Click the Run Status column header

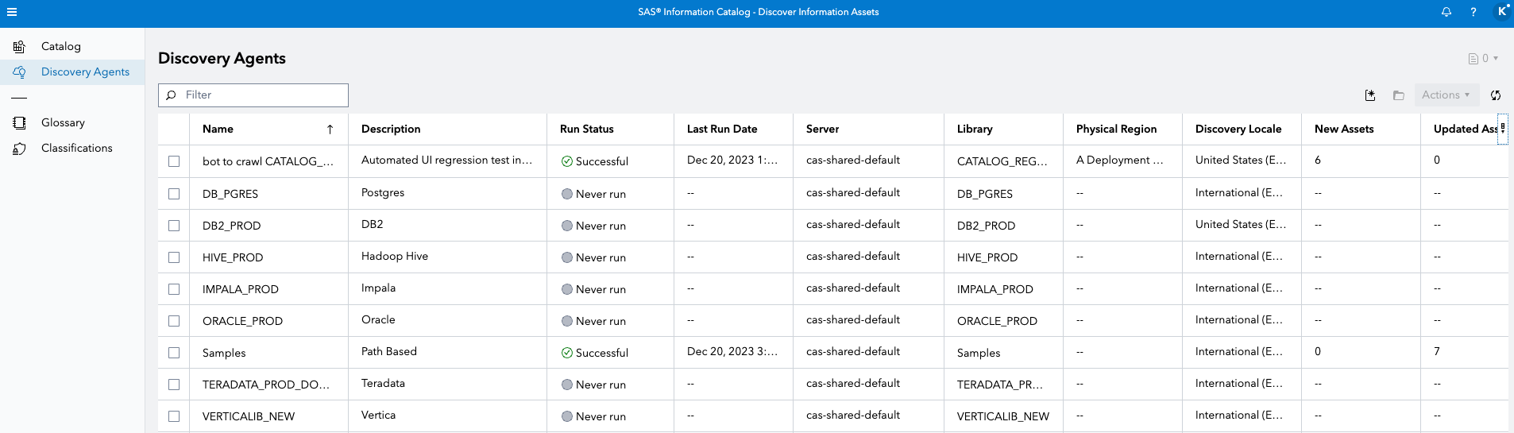586,130
